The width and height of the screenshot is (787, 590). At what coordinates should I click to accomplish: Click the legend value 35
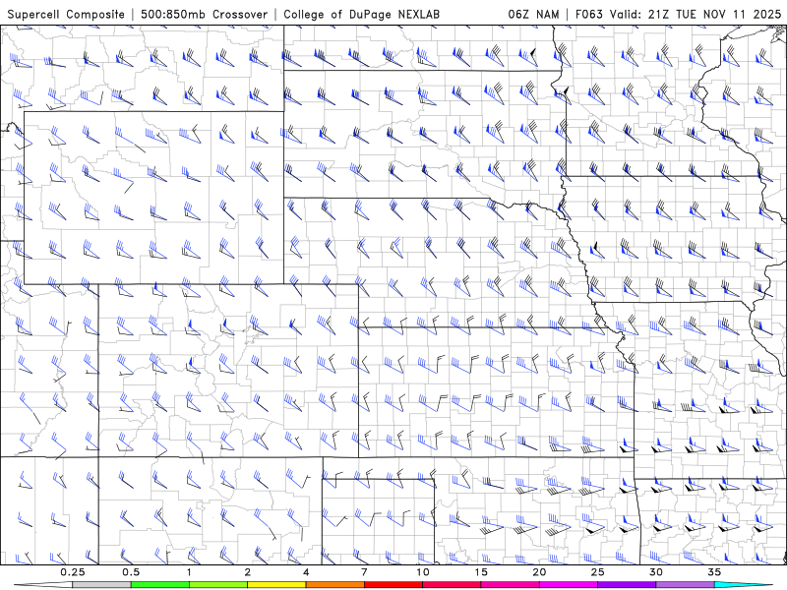click(x=714, y=572)
